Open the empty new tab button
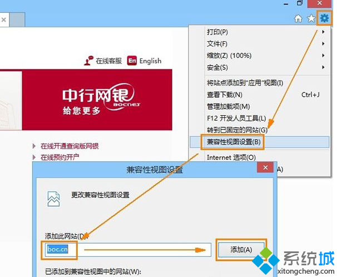Screen dimensions: 337x277 point(17,20)
